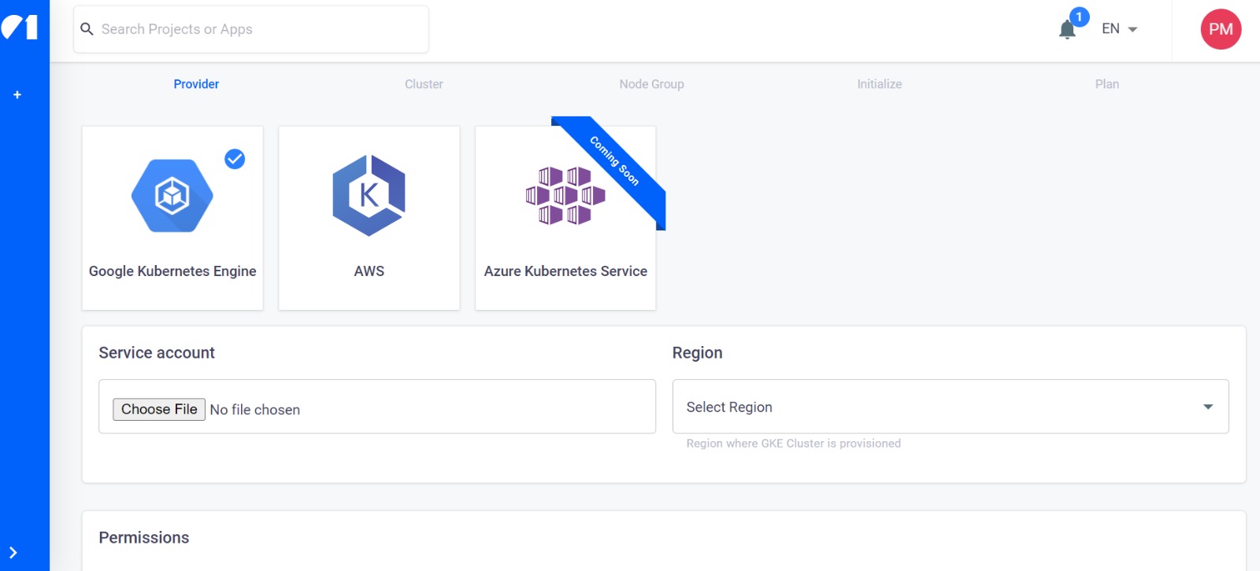Click the Select Region dropdown arrow

(1208, 407)
